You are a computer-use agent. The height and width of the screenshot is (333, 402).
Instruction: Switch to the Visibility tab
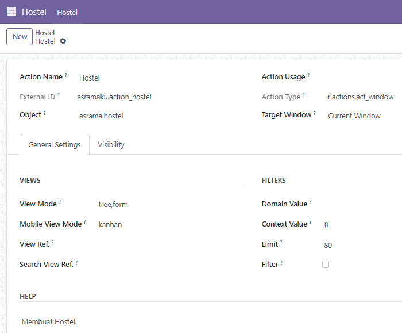tap(111, 144)
